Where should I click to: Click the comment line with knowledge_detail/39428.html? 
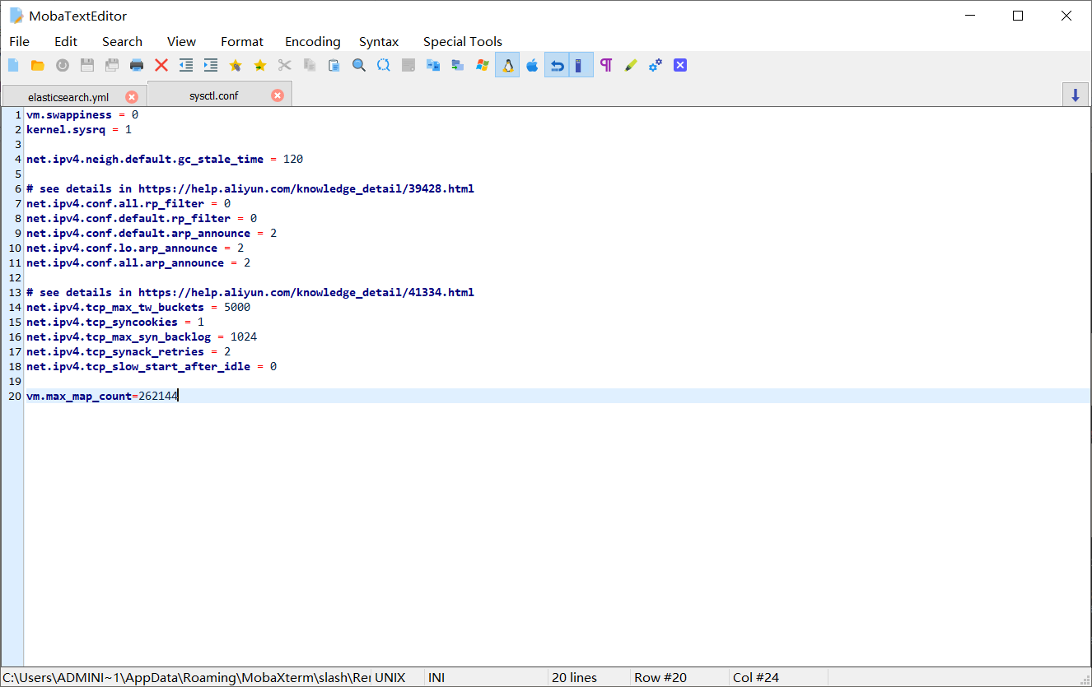[x=250, y=189]
